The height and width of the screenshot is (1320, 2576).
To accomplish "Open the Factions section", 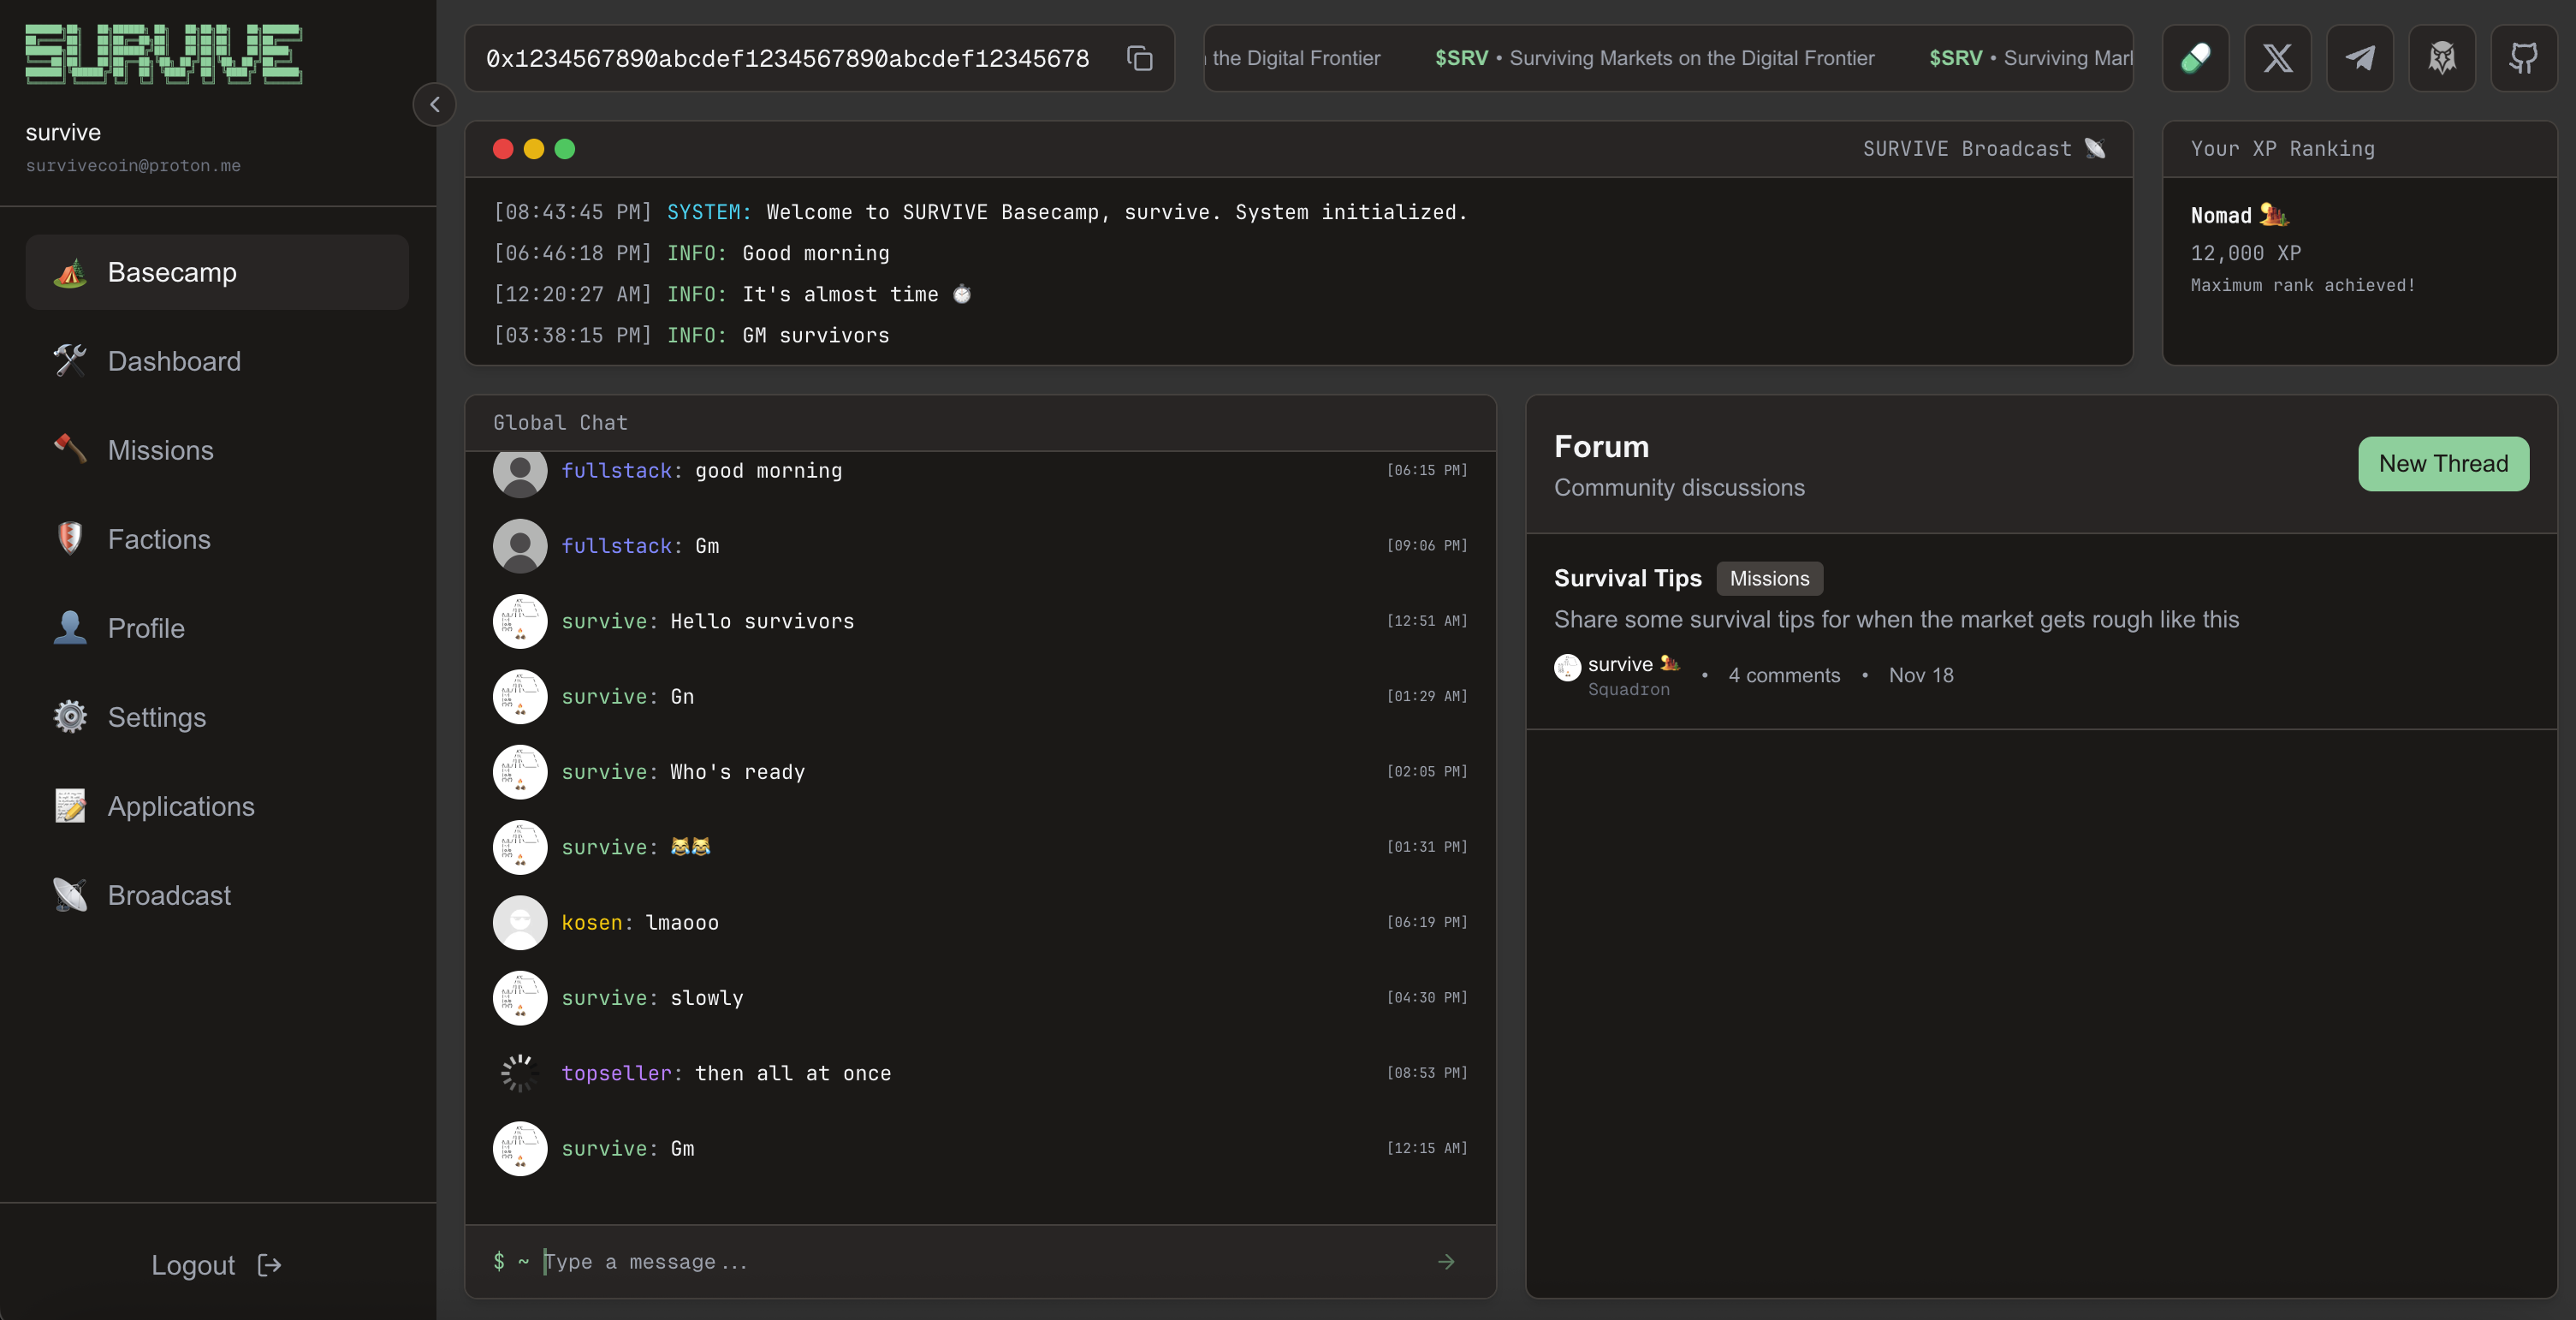I will 217,539.
